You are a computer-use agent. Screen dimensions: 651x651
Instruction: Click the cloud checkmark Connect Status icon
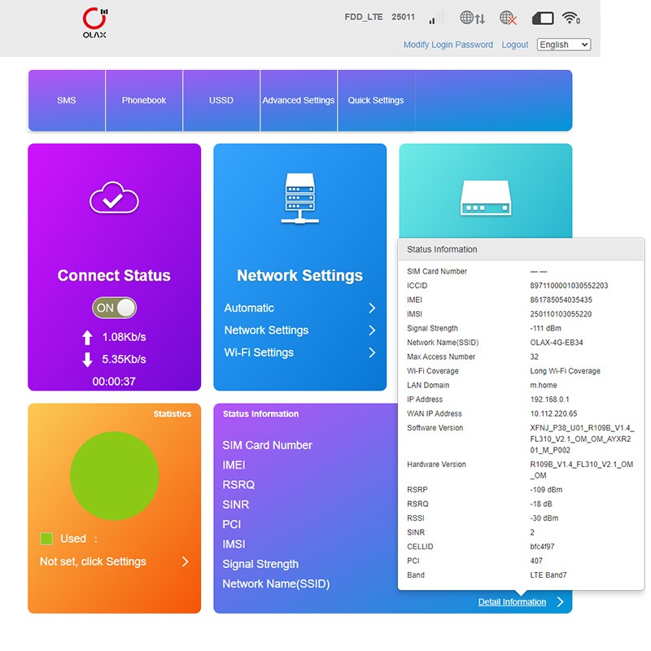pyautogui.click(x=114, y=198)
